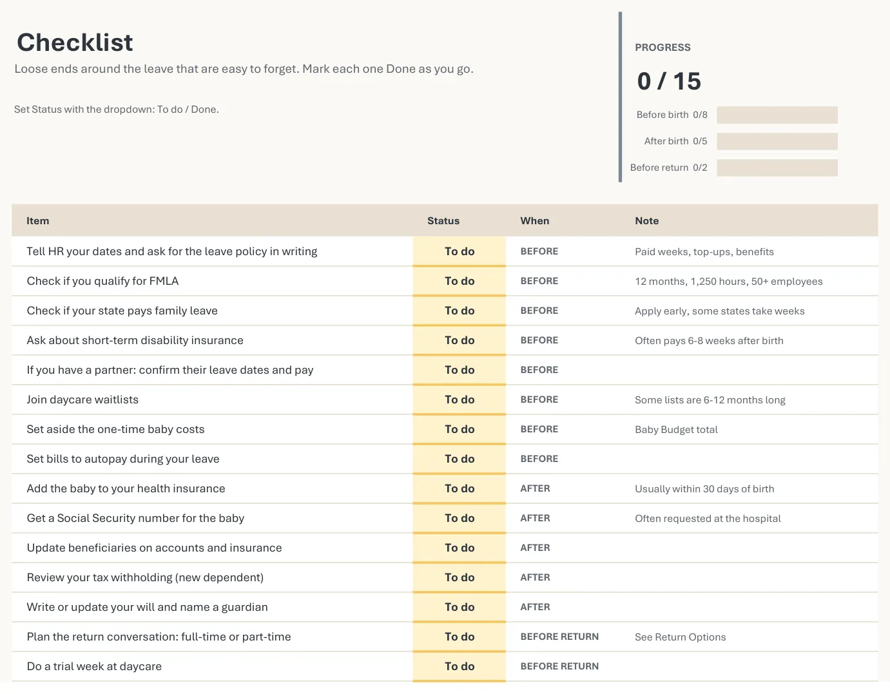Screen dimensions: 890x694
Task: Click note 'Often pays 6-8 weeks after birth'
Action: [x=709, y=341]
